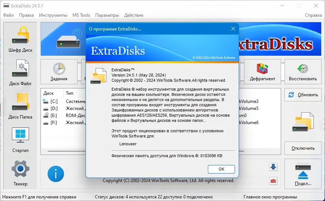Click the Отключить button

[303, 148]
